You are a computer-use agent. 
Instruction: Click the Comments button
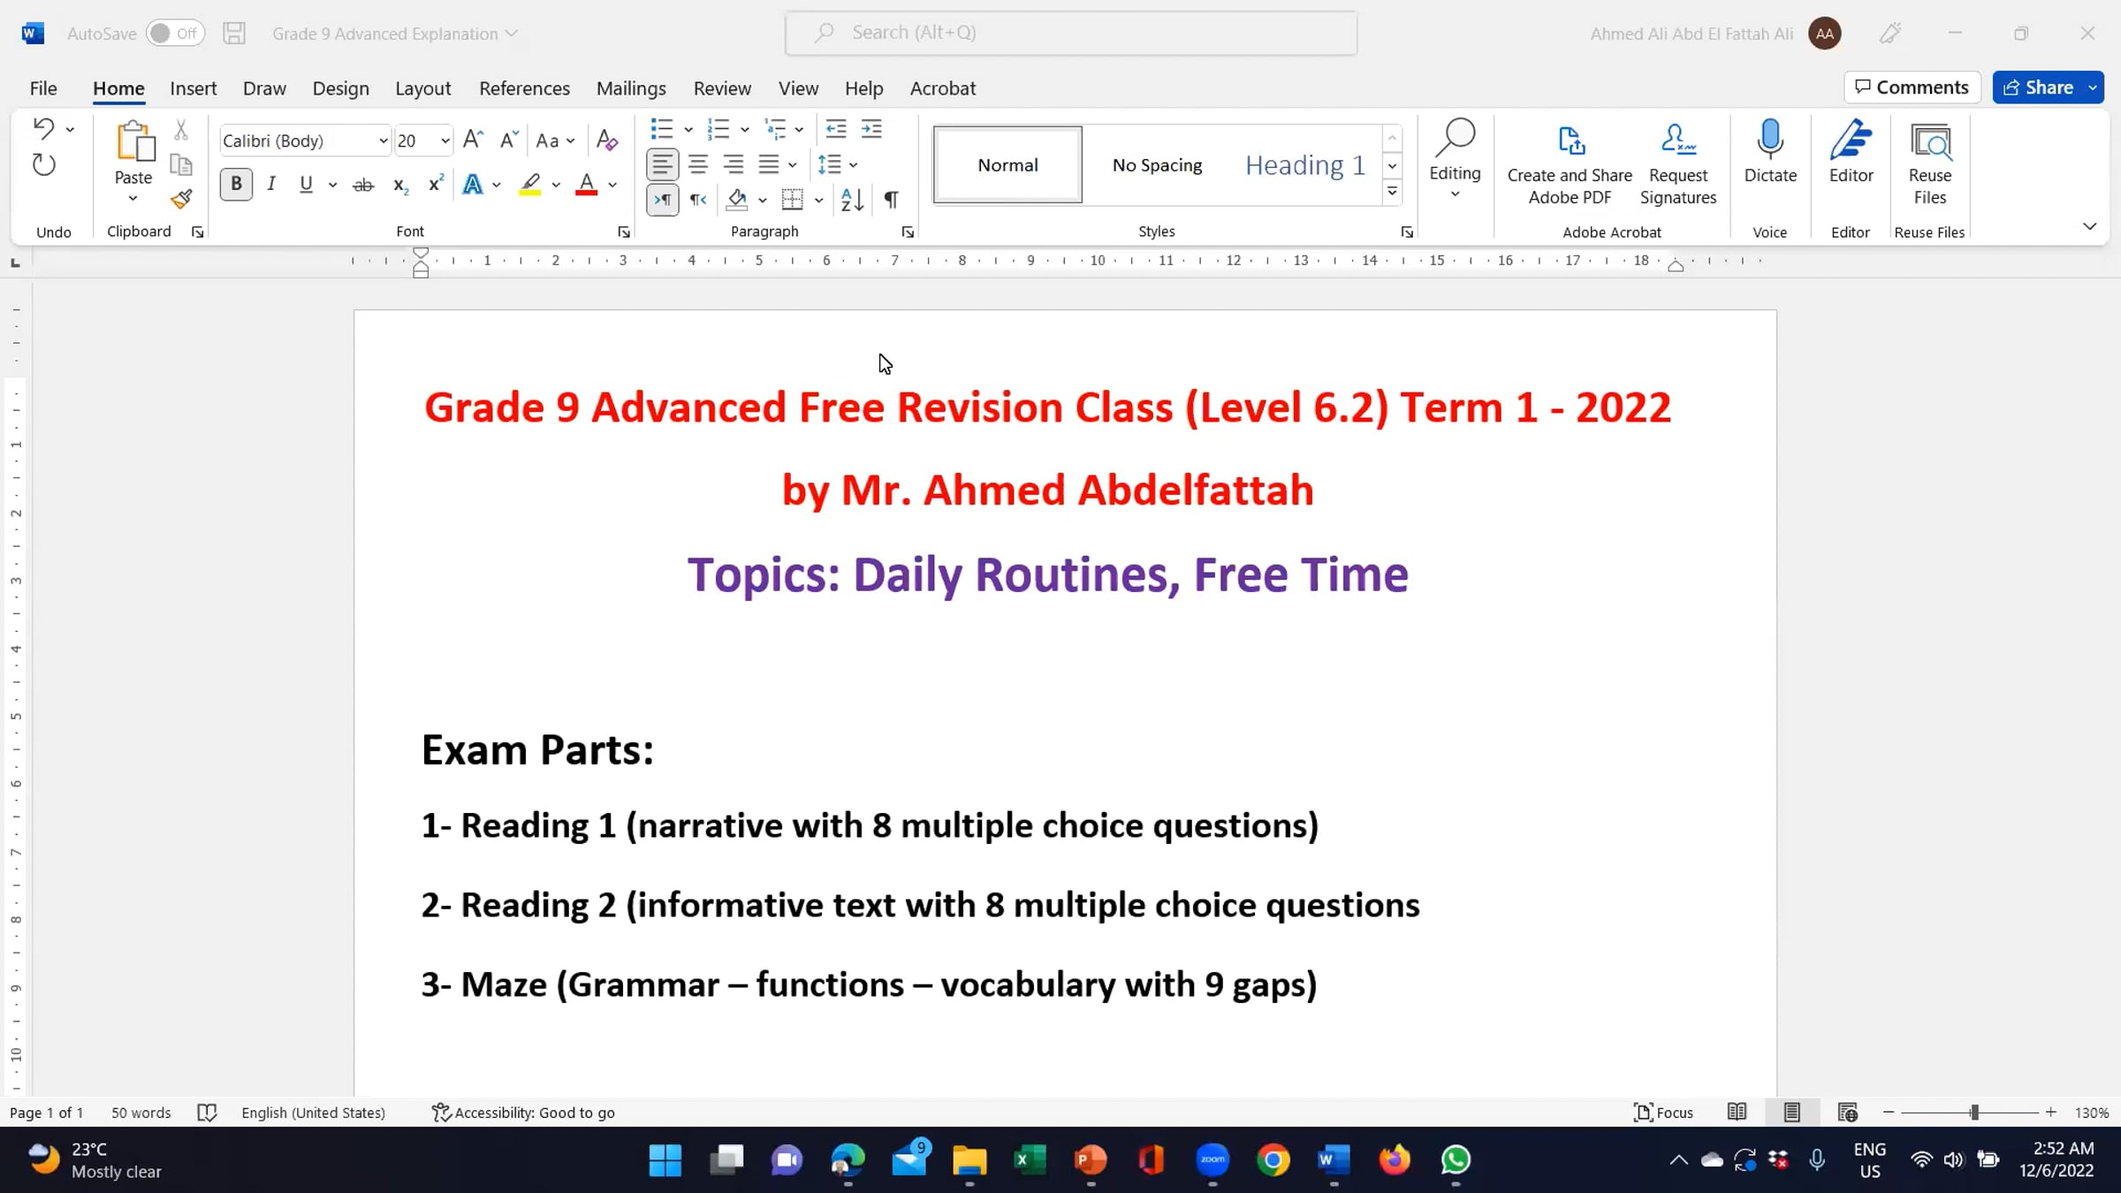1912,87
